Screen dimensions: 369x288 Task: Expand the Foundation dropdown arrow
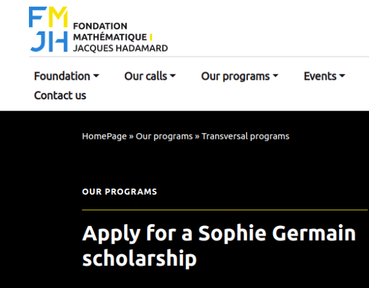point(96,76)
